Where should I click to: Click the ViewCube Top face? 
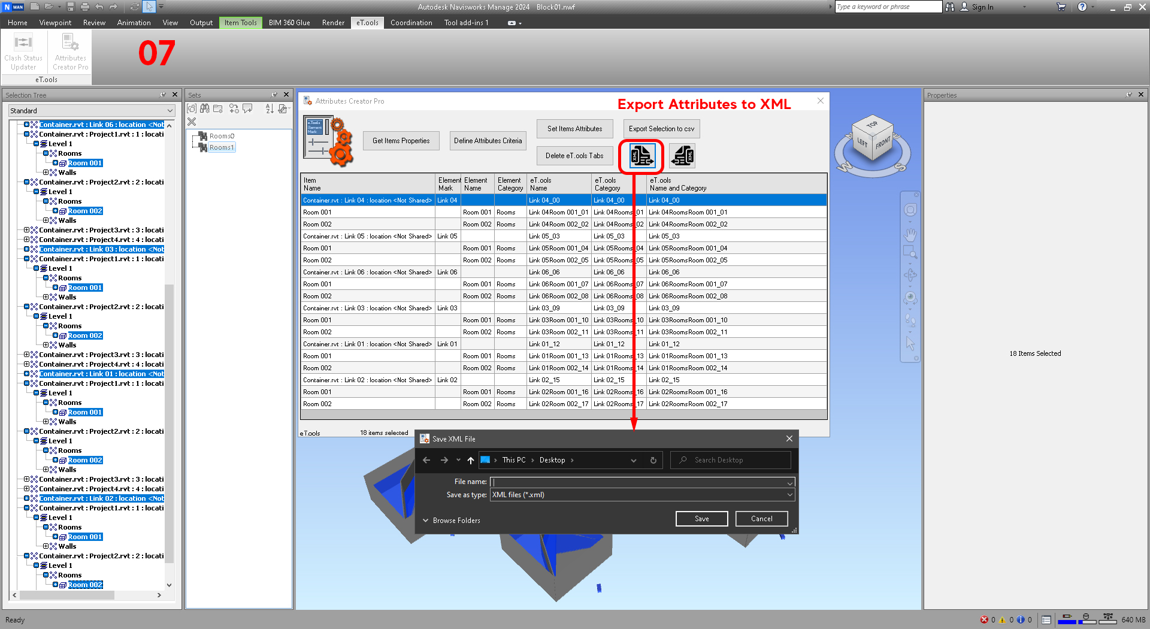point(872,125)
